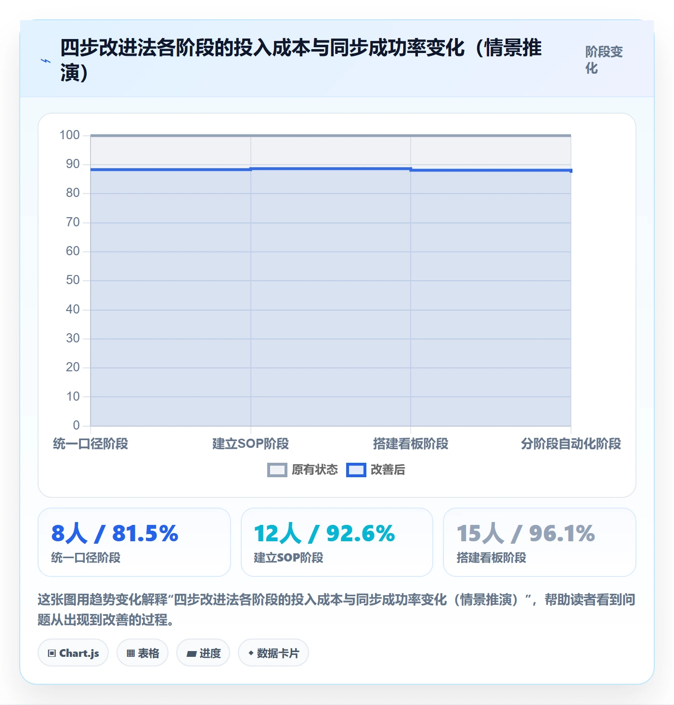This screenshot has width=674, height=705.
Task: Open the 8人 / 81.5% data card
Action: (134, 542)
